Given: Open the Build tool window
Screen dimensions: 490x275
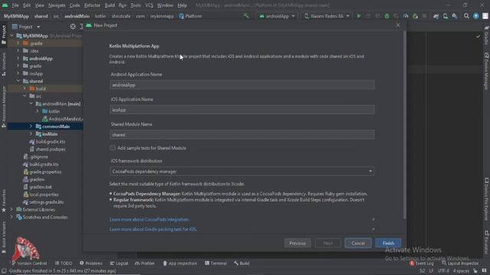Looking at the screenshot, I should 242,263.
